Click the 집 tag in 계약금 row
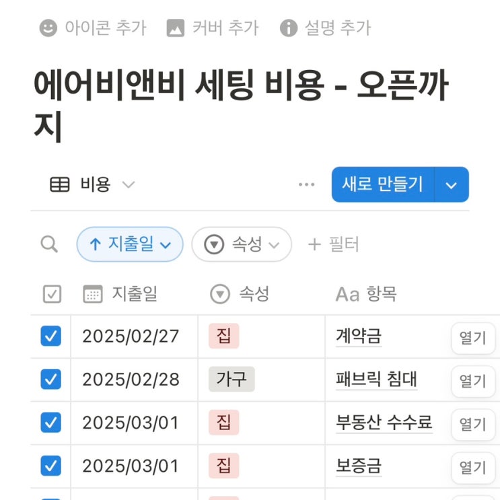The height and width of the screenshot is (500, 500). coord(224,336)
